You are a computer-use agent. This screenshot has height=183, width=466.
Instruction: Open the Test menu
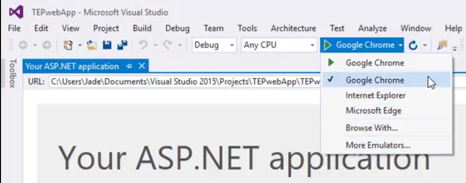click(337, 29)
